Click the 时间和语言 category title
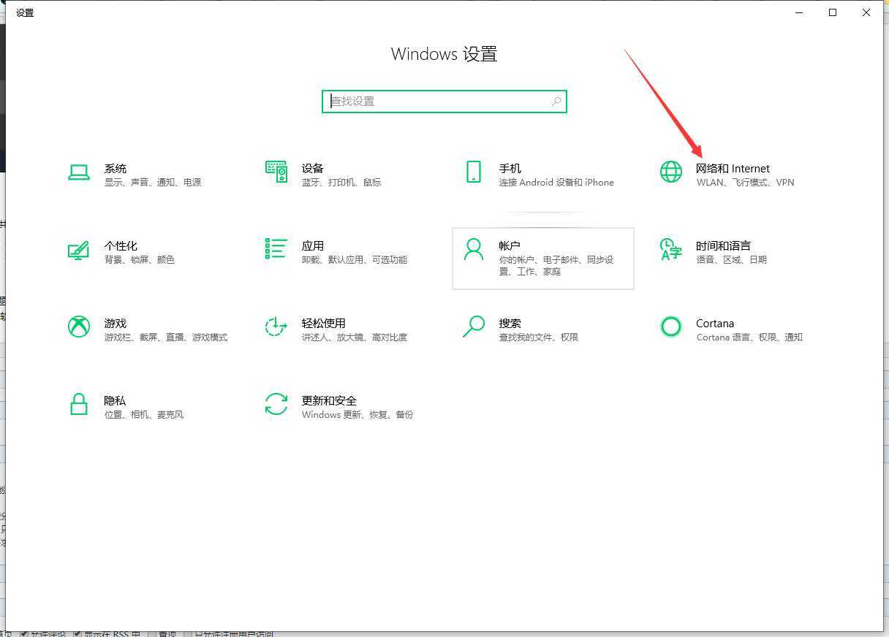 tap(724, 246)
